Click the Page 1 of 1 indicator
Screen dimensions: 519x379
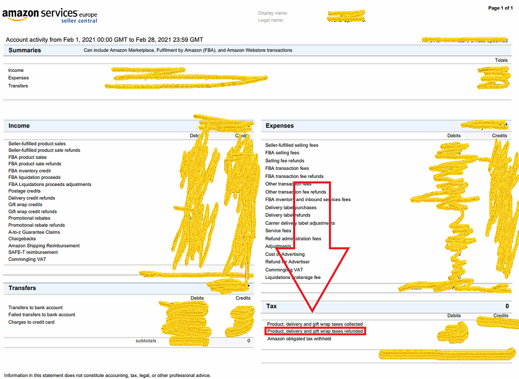[x=500, y=8]
